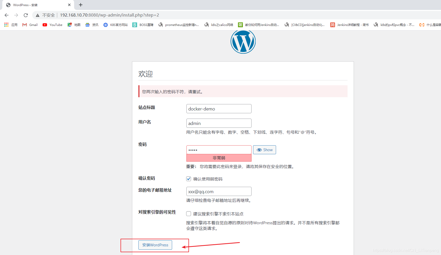This screenshot has width=441, height=255.
Task: Toggle password visibility with Show button
Action: [x=265, y=150]
